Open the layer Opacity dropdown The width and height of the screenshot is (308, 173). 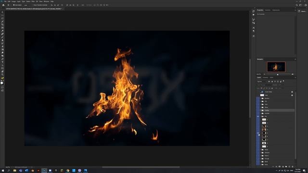click(x=280, y=85)
